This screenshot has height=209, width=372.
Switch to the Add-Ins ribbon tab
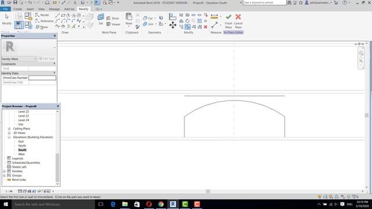(69, 9)
